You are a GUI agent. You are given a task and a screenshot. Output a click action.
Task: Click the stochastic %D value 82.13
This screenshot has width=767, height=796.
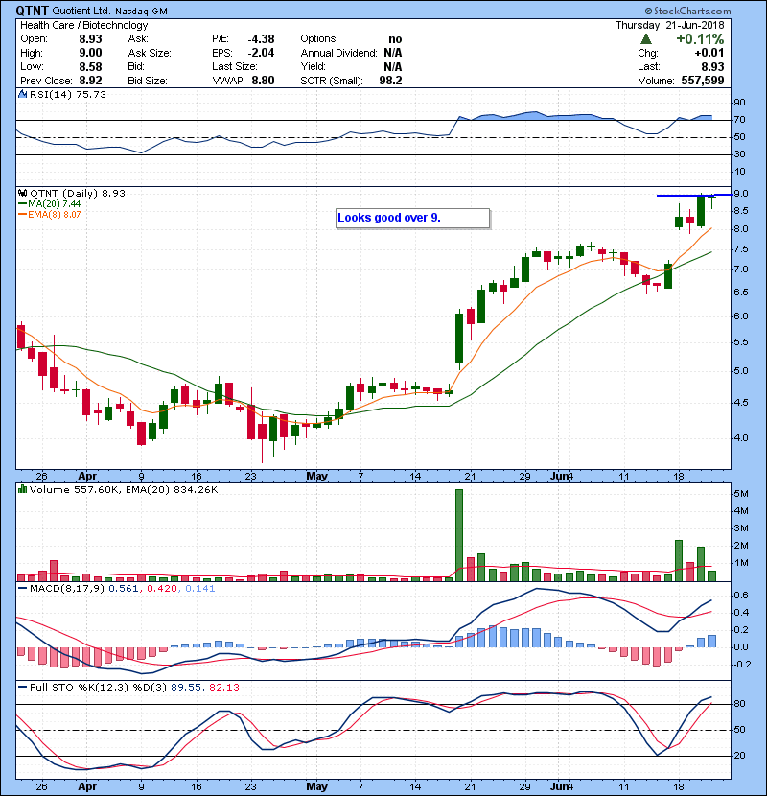click(x=223, y=687)
